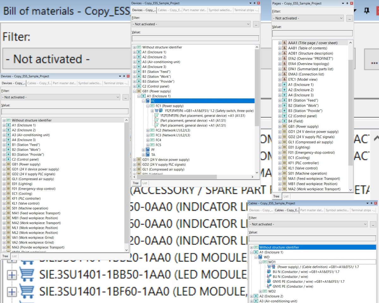Click the ETC1 Model view page icon
The height and width of the screenshot is (303, 379).
[285, 80]
